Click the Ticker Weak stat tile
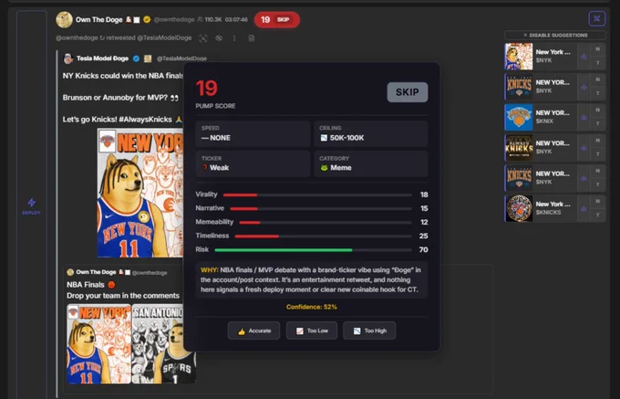This screenshot has height=399, width=620. 253,163
